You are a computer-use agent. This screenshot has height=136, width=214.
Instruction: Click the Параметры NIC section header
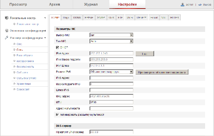129,29
